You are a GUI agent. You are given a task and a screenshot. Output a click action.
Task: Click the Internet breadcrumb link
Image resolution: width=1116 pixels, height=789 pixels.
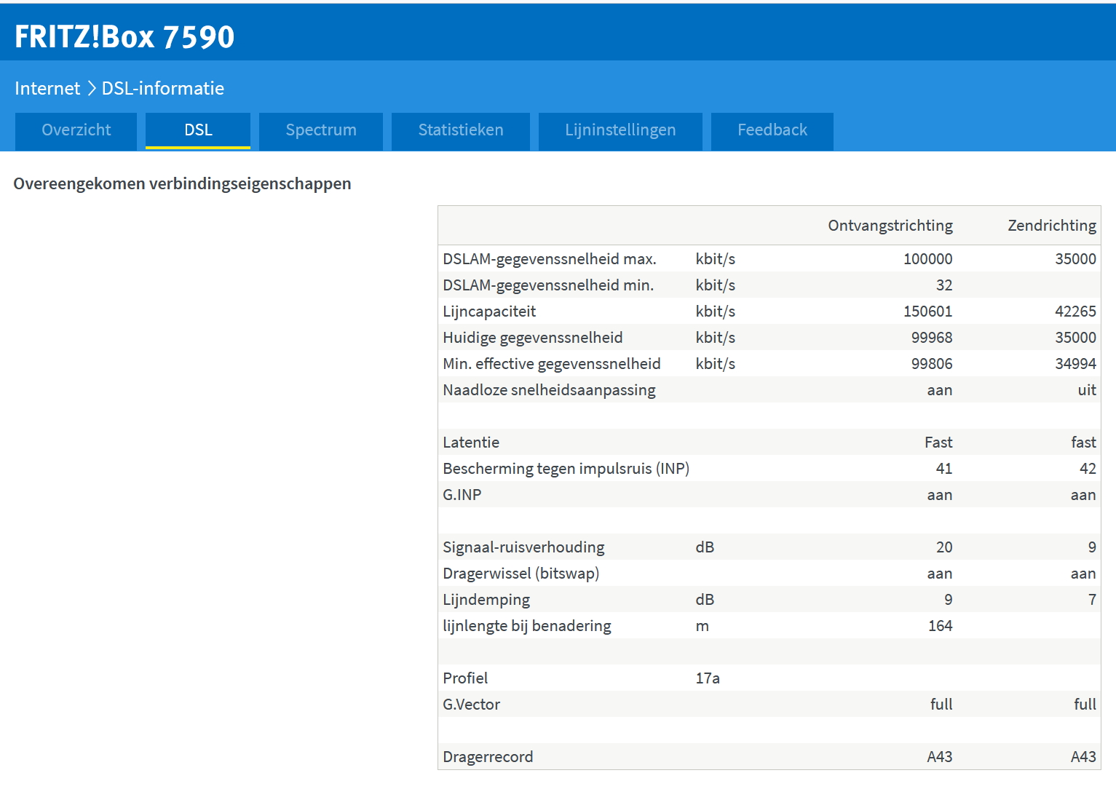47,89
